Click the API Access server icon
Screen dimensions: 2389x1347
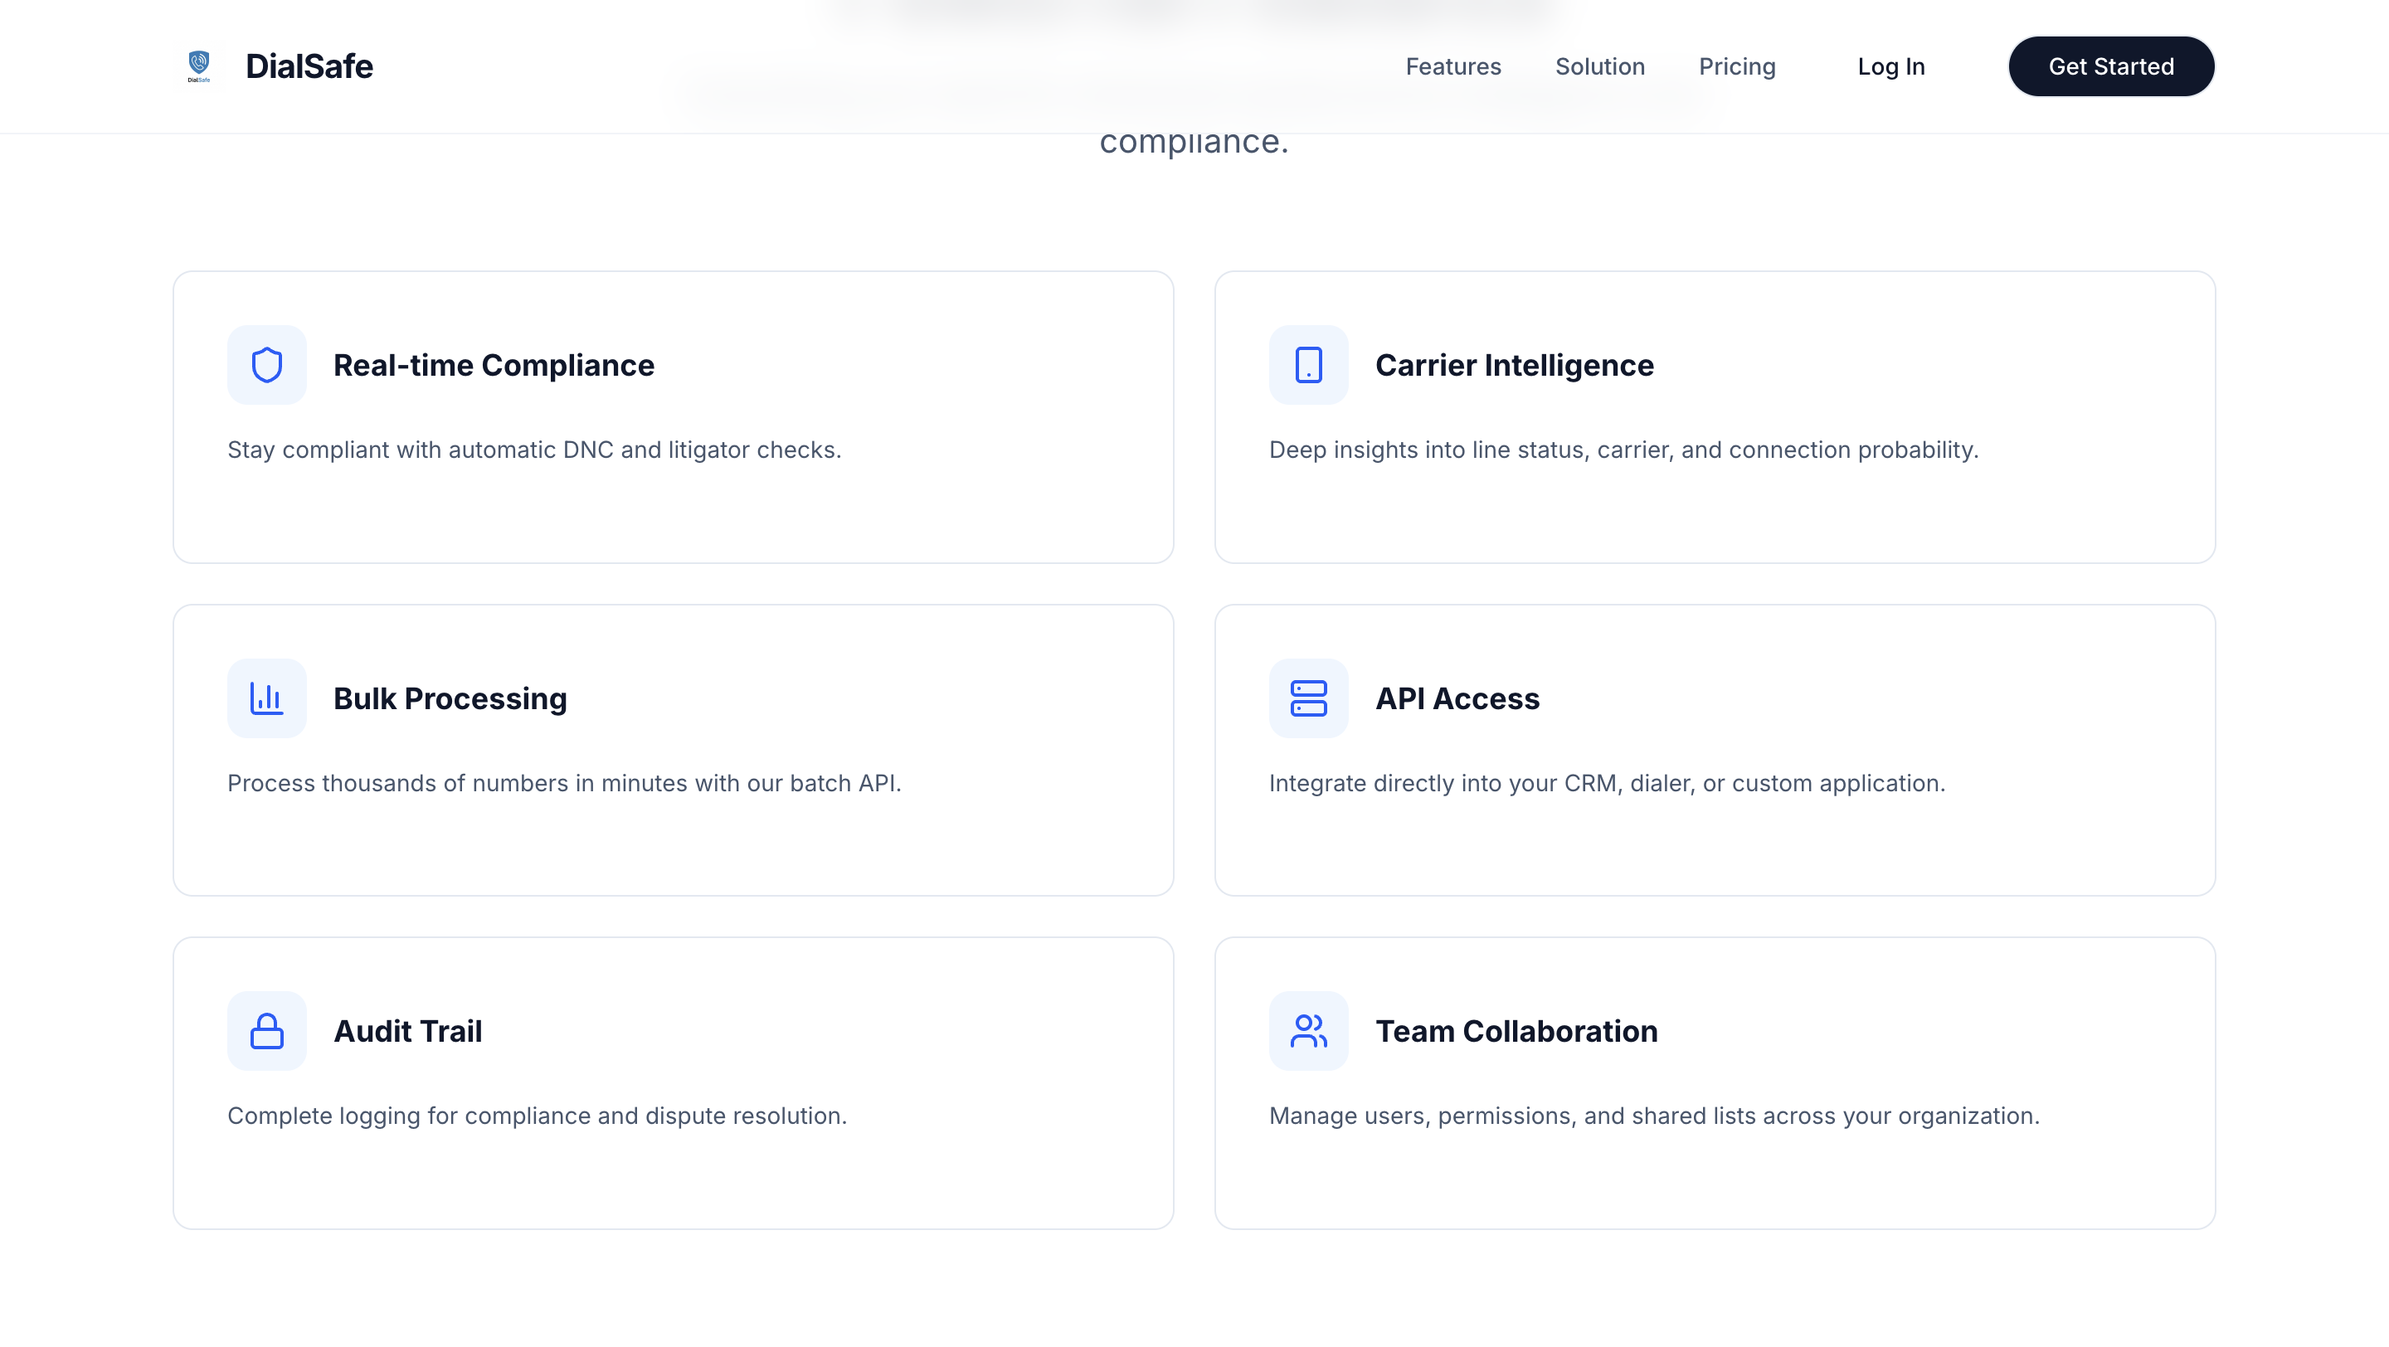click(1307, 698)
